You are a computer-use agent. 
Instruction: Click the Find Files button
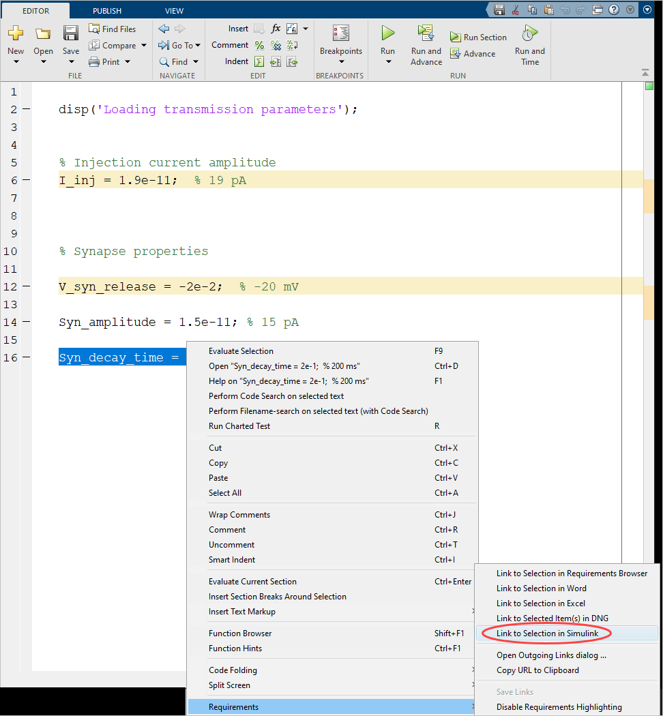(x=113, y=29)
